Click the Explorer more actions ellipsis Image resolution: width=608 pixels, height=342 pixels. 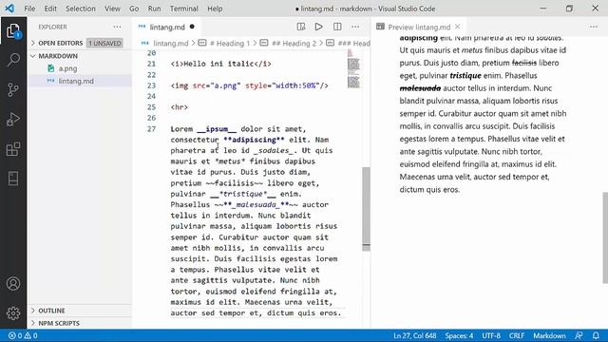(117, 27)
